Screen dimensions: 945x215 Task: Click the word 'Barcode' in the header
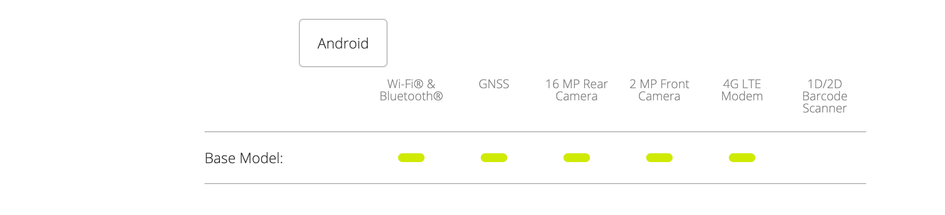(x=825, y=96)
